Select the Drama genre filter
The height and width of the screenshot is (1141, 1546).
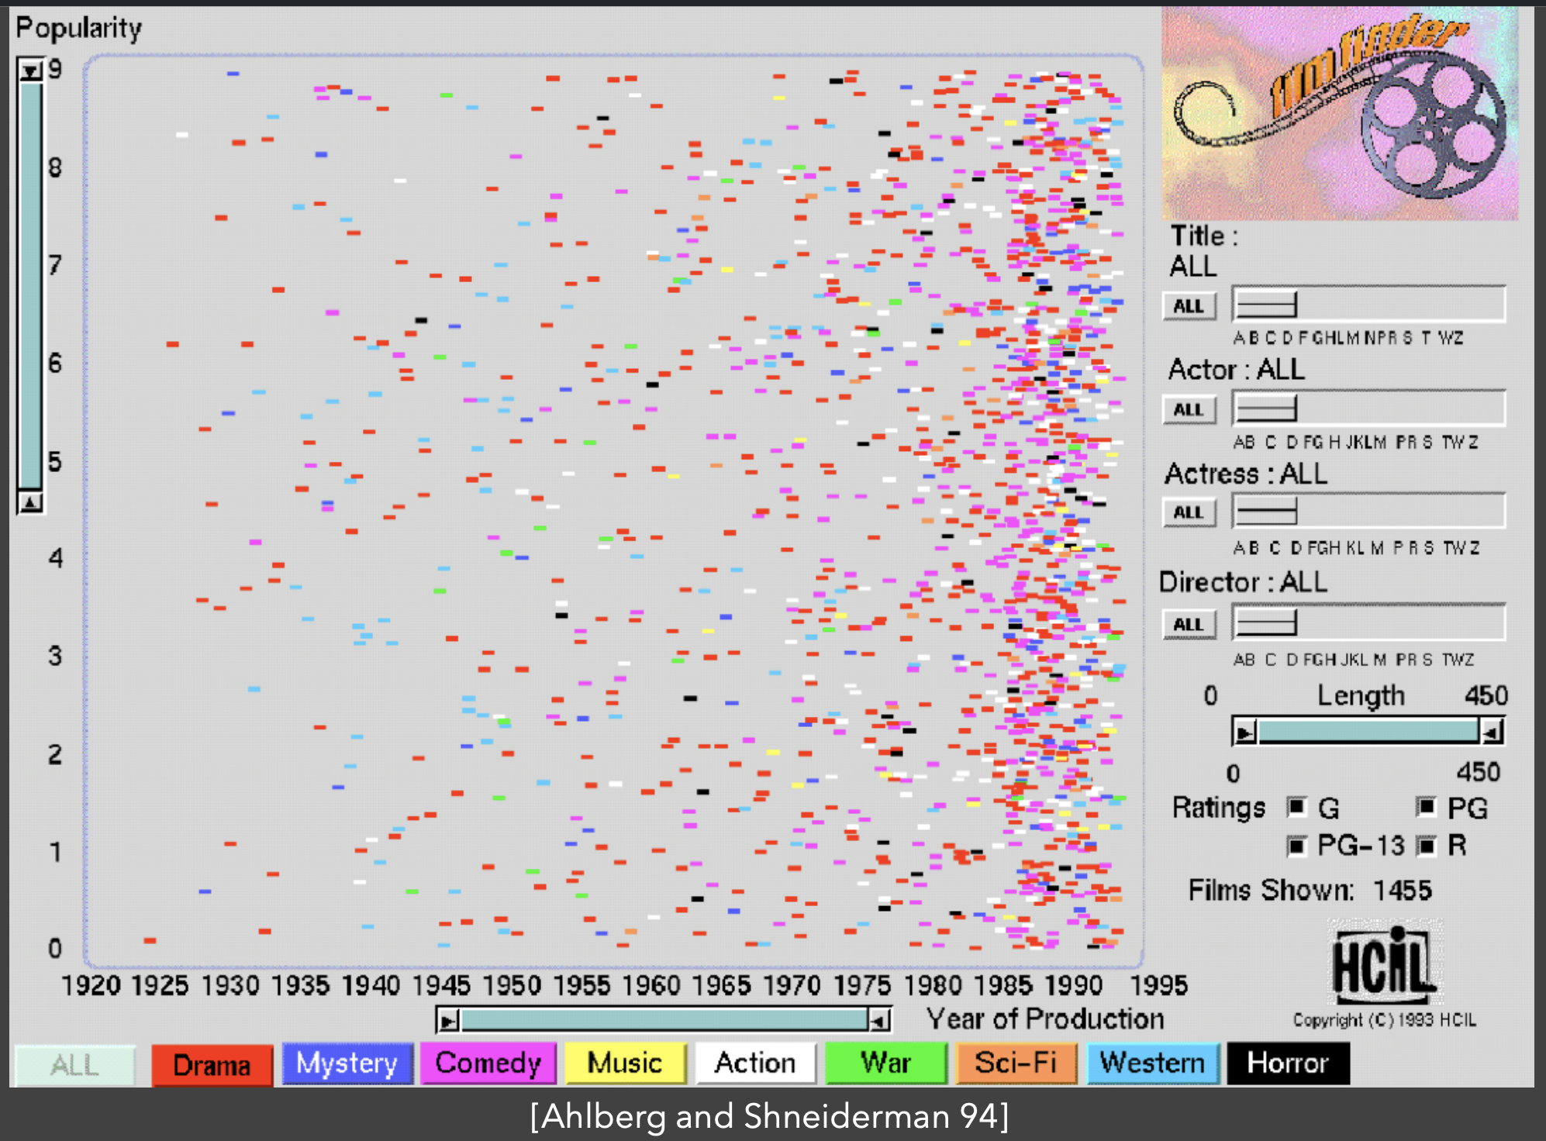212,1064
